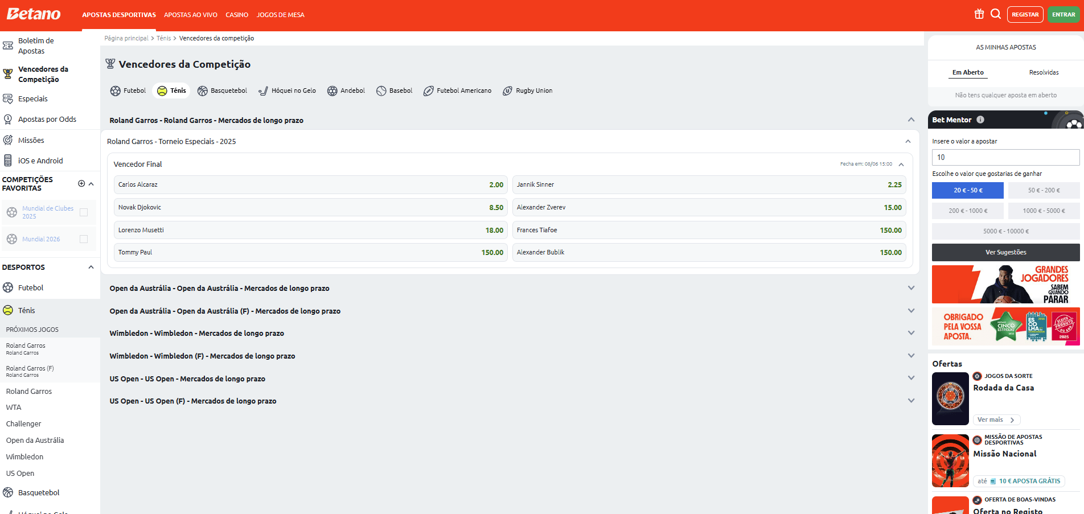The height and width of the screenshot is (514, 1084).
Task: Select the 20 € - 50 € winnings range
Action: click(968, 190)
